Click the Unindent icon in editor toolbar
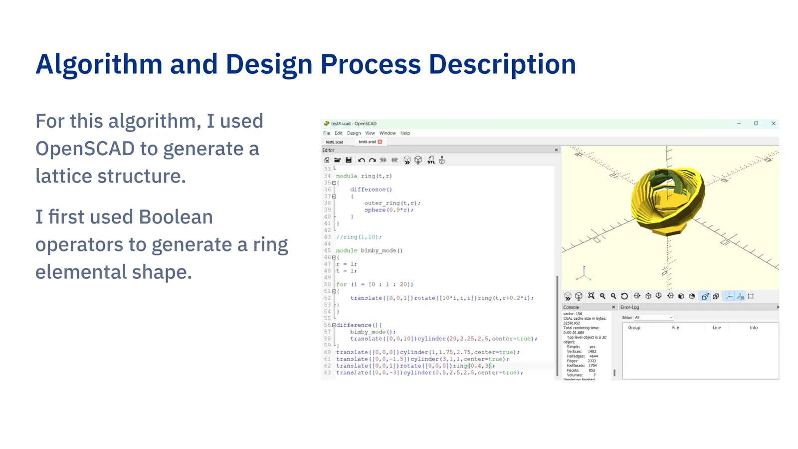Screen dimensions: 798x449 click(x=383, y=160)
